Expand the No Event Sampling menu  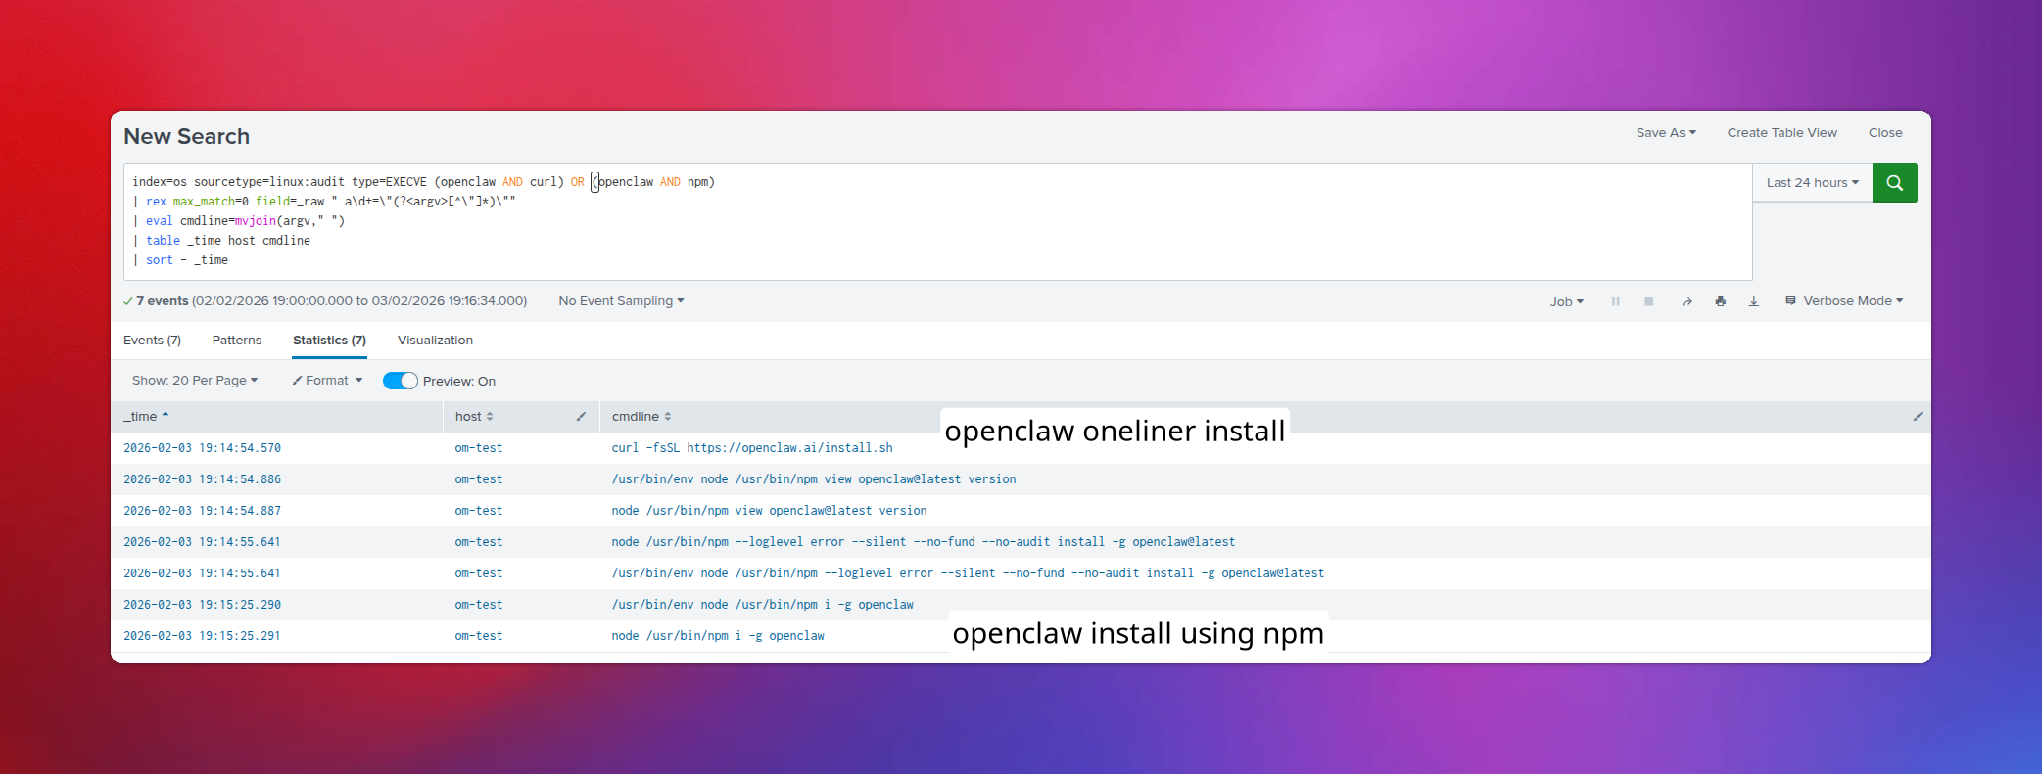[x=621, y=301]
